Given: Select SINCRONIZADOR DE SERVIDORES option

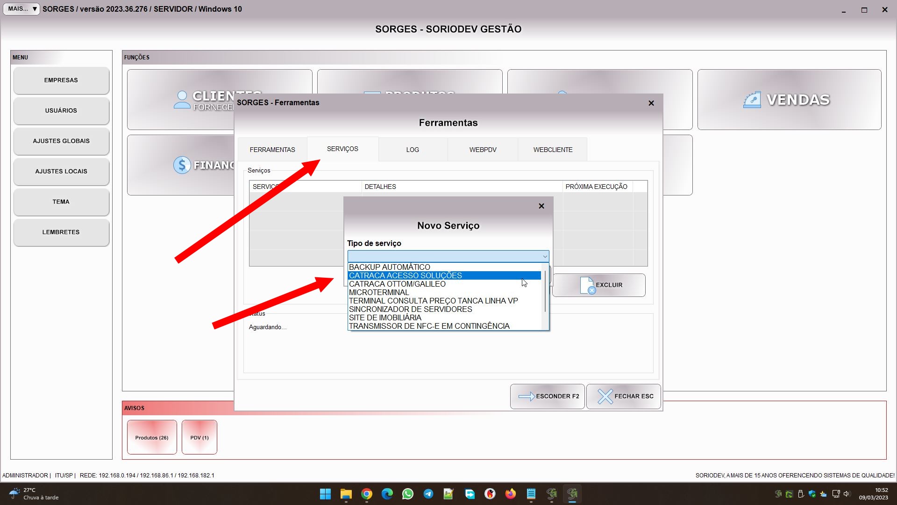Looking at the screenshot, I should coord(444,309).
